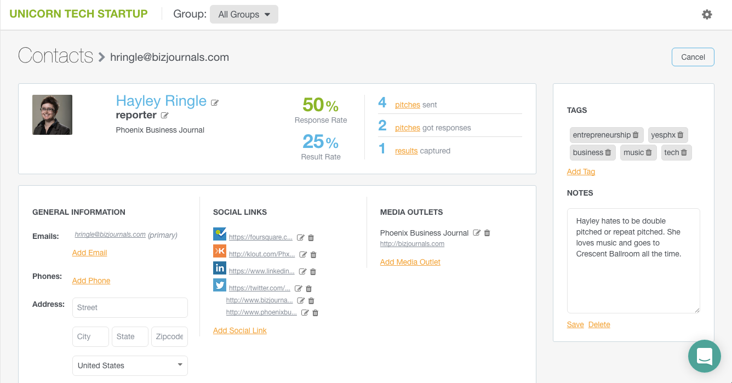Open the foursquare.c... social URL
The width and height of the screenshot is (732, 383).
261,238
